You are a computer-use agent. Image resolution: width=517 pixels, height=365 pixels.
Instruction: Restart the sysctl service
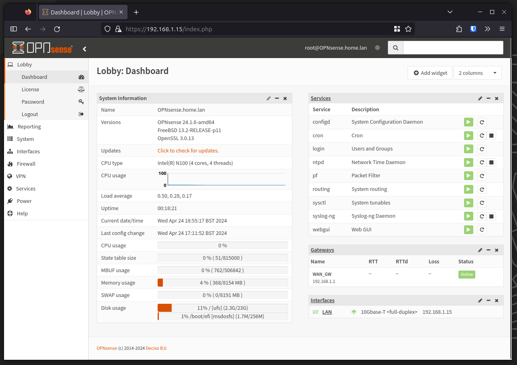pos(482,203)
